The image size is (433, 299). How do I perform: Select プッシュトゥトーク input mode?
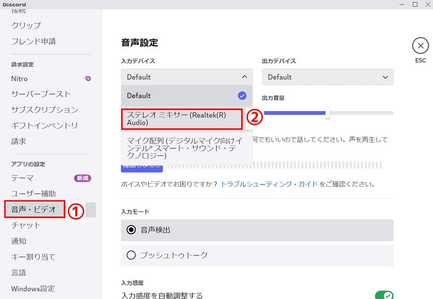(257, 255)
